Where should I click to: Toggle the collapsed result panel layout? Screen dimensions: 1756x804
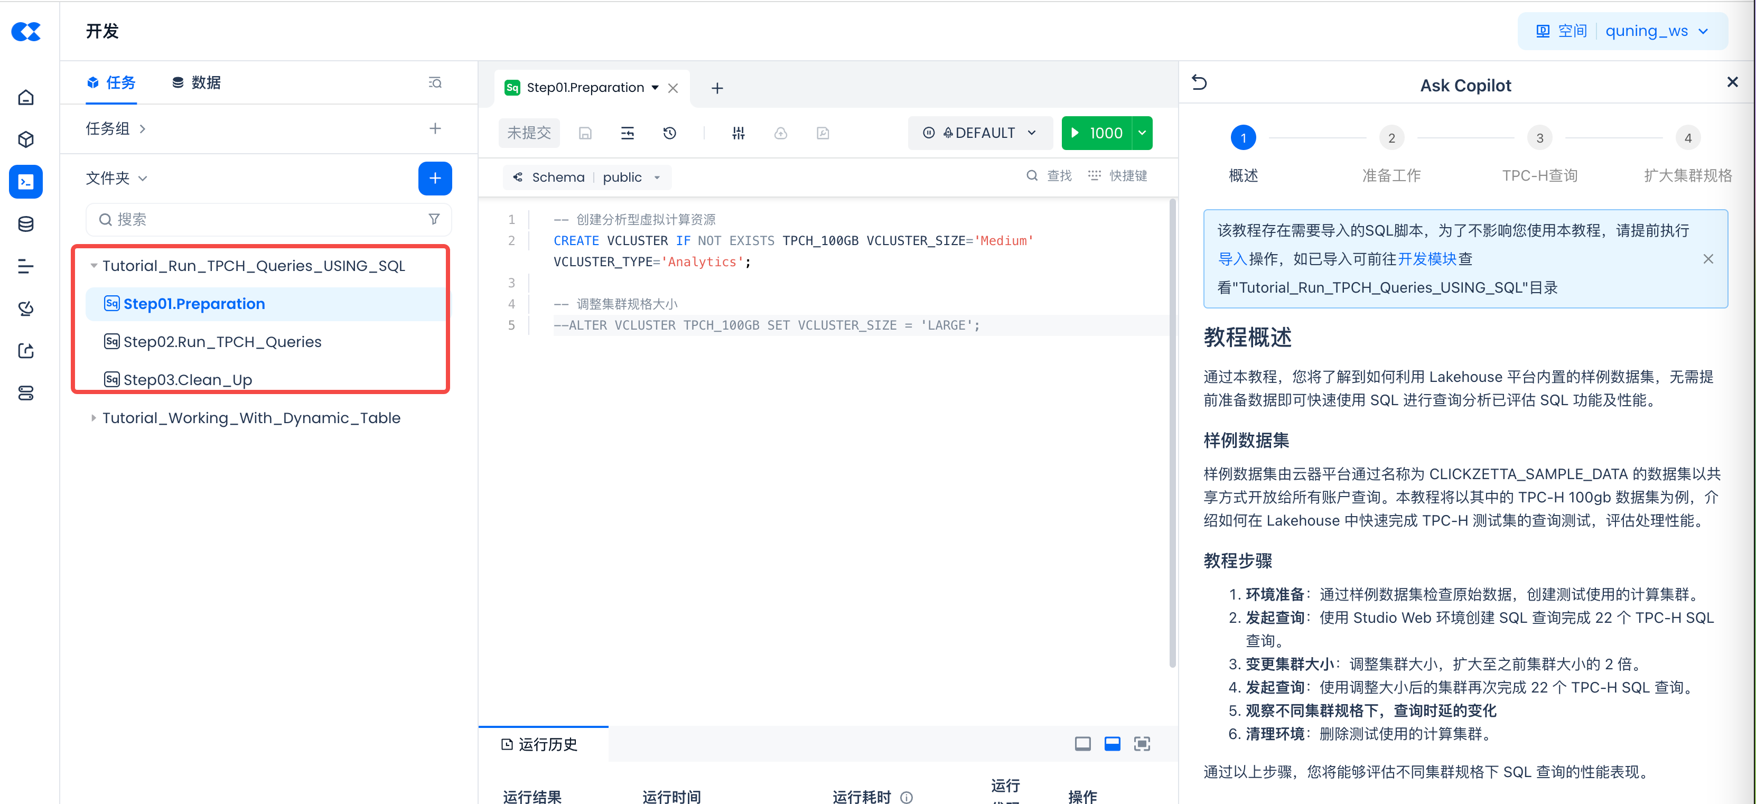tap(1082, 743)
